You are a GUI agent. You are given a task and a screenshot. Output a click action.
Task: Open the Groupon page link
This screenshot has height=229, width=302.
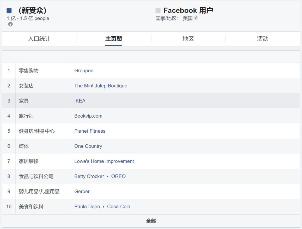pyautogui.click(x=84, y=71)
